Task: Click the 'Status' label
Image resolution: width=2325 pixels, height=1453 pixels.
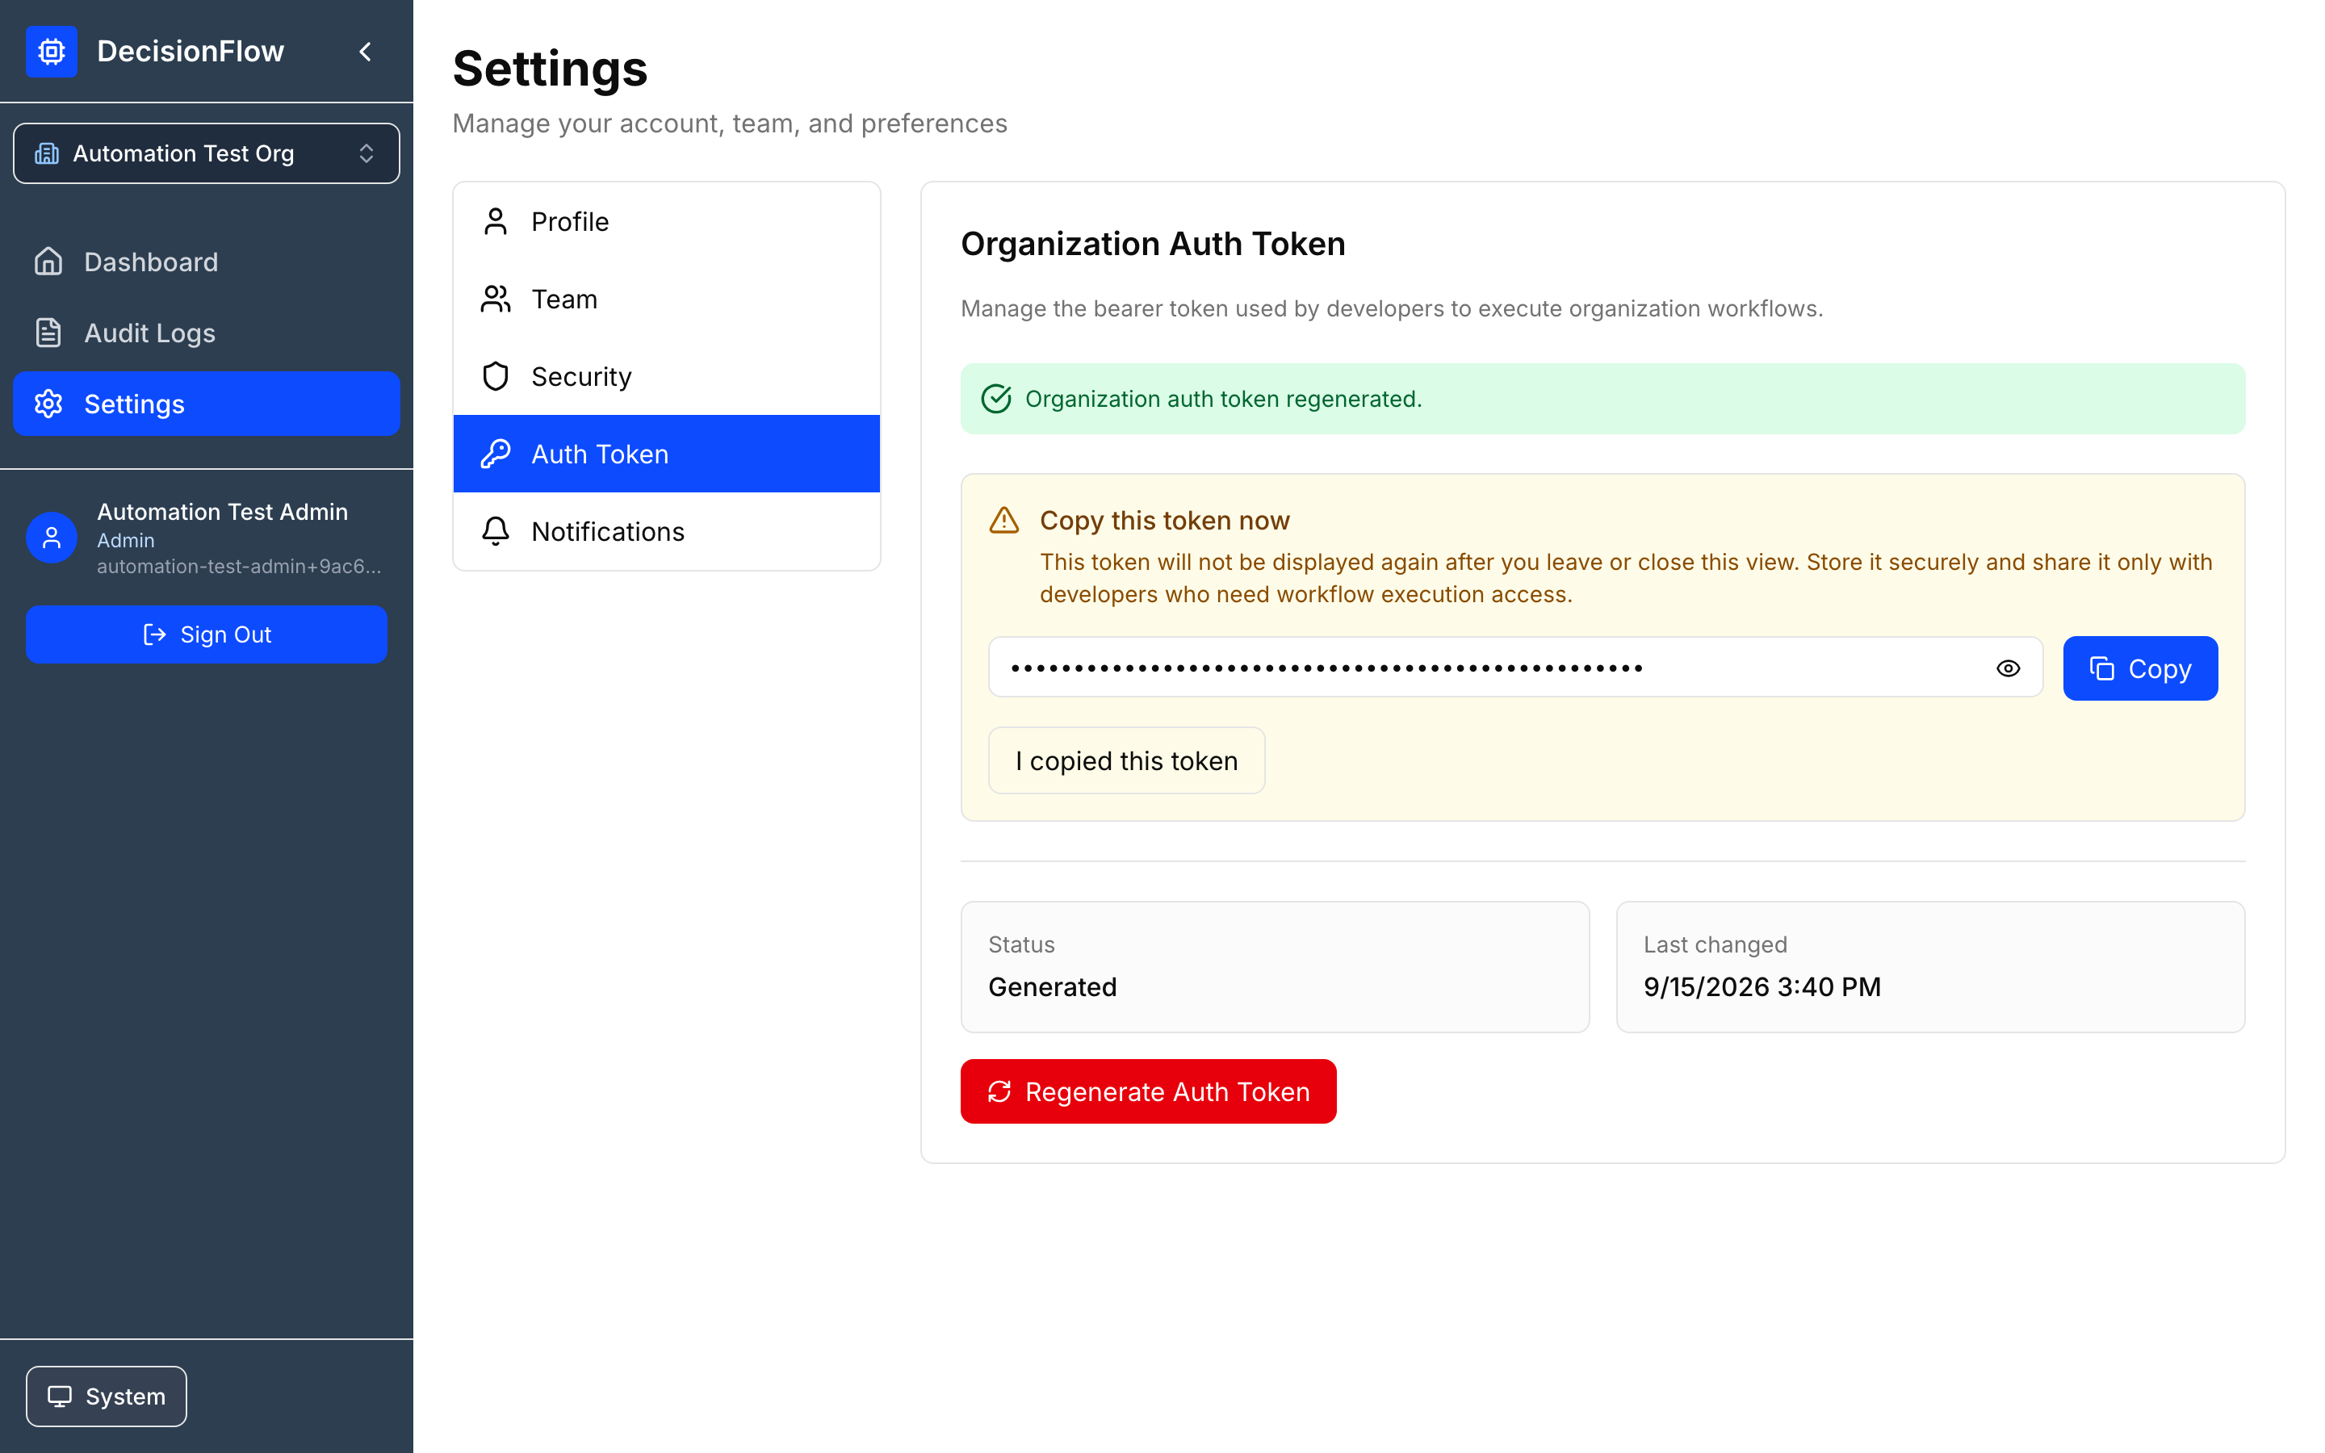Action: (x=1021, y=944)
